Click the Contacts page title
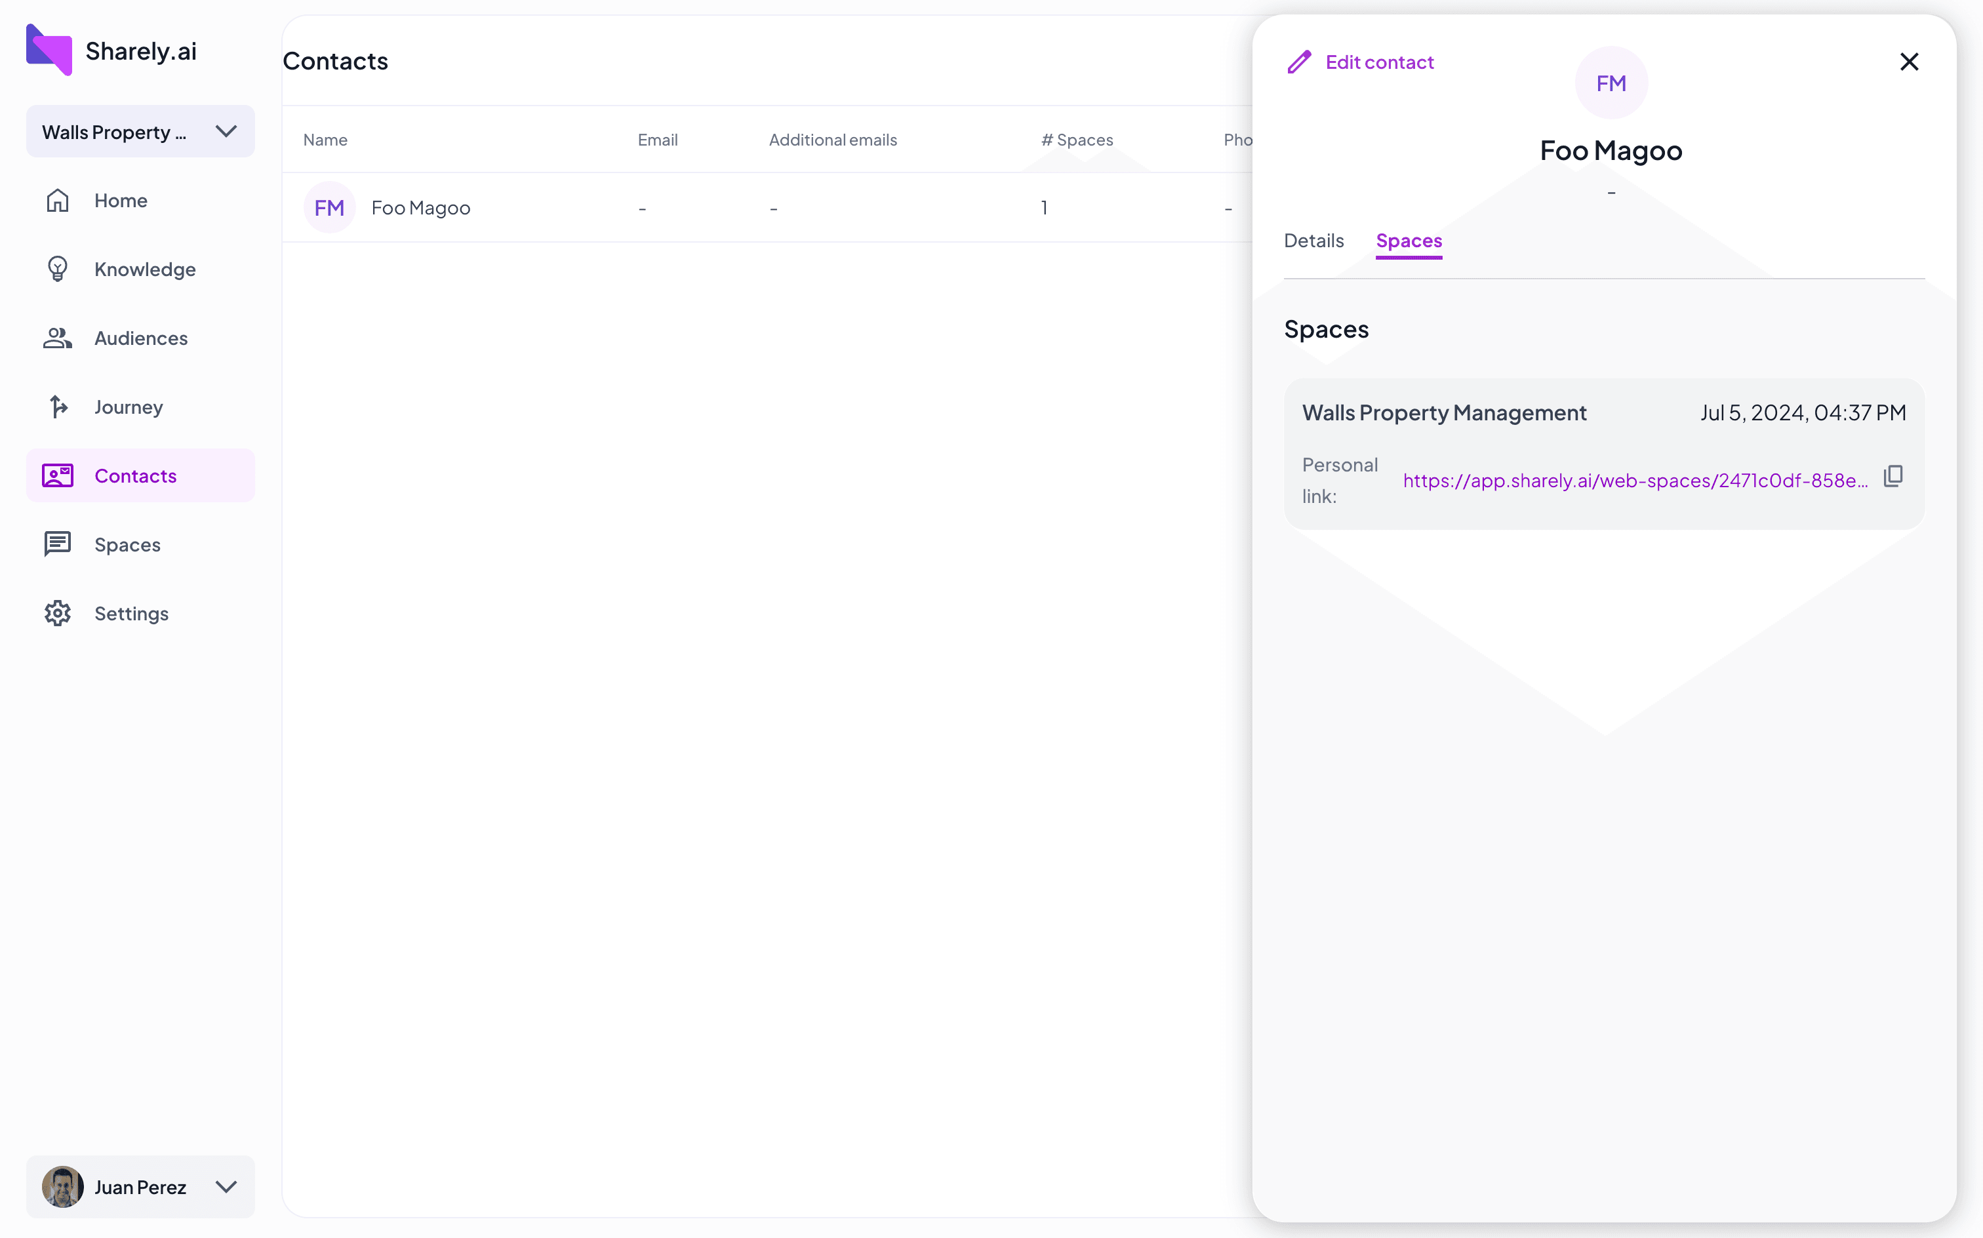 pos(335,62)
